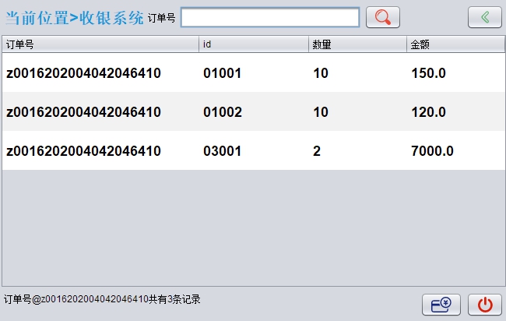Image resolution: width=506 pixels, height=321 pixels.
Task: Click amount 150.0
Action: (x=429, y=73)
